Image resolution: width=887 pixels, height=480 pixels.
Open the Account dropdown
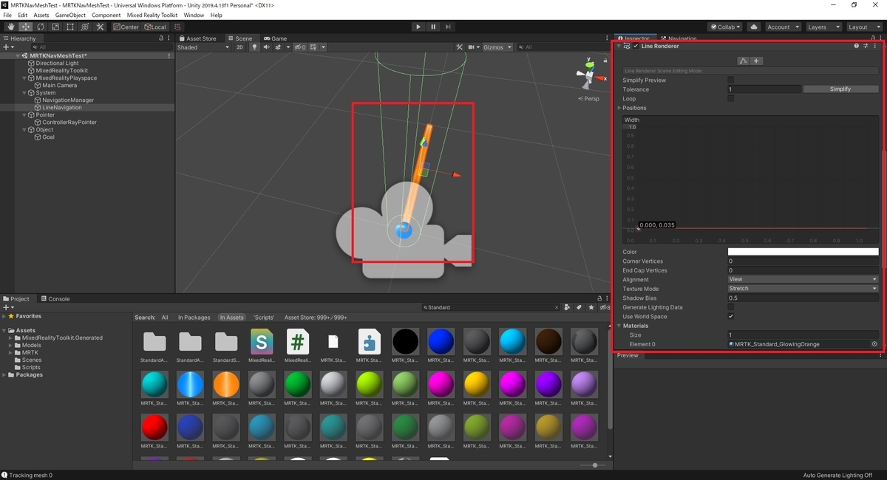pos(783,27)
